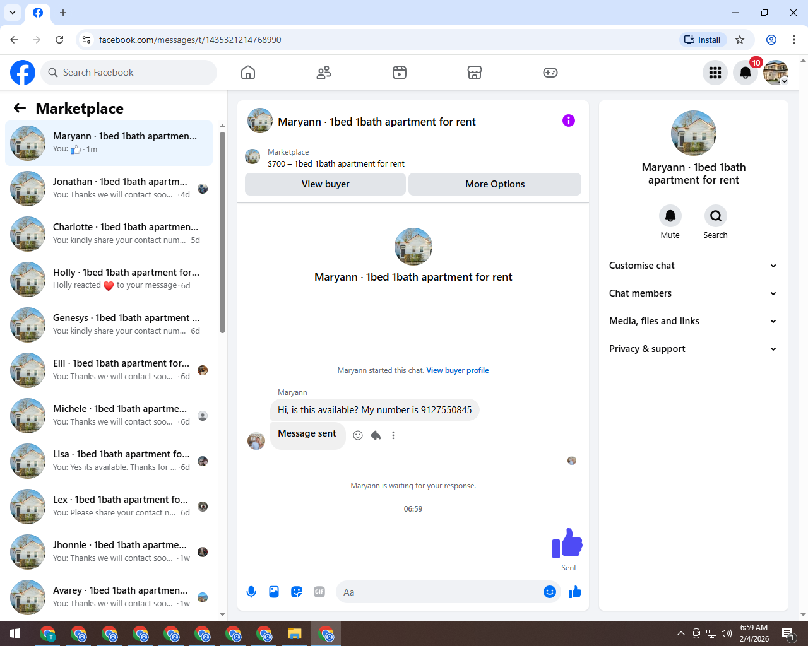Open the Jonathan conversation
808x646 pixels.
point(109,189)
